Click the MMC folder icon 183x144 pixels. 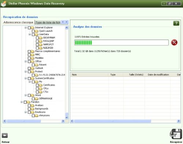(33, 55)
